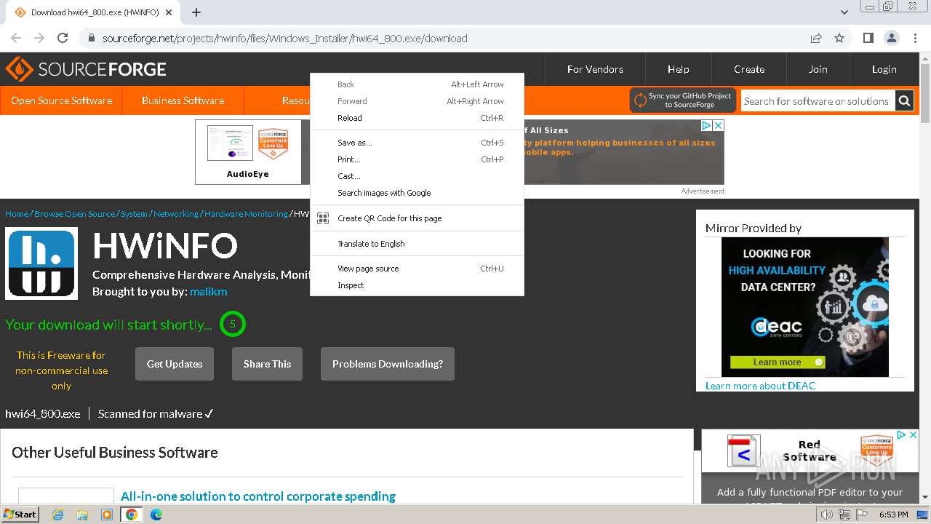Click the Login link
Screen dimensions: 931x524
[884, 69]
